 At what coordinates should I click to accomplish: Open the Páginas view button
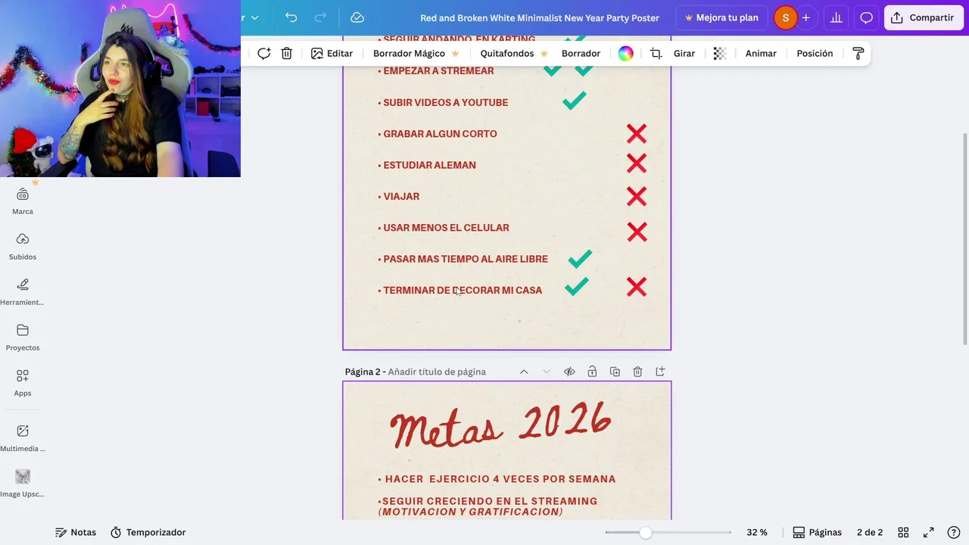click(x=817, y=532)
